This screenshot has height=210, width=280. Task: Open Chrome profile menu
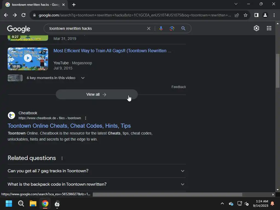265,15
